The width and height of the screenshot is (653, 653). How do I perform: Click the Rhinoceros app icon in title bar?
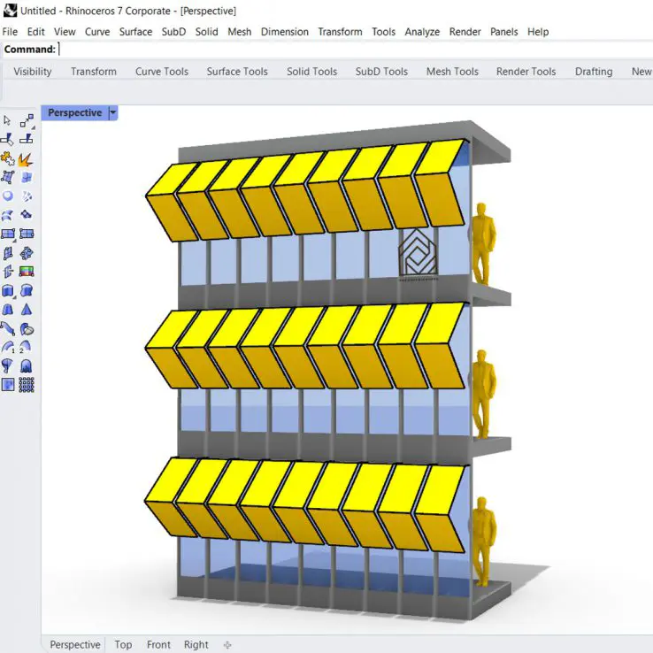pyautogui.click(x=10, y=11)
